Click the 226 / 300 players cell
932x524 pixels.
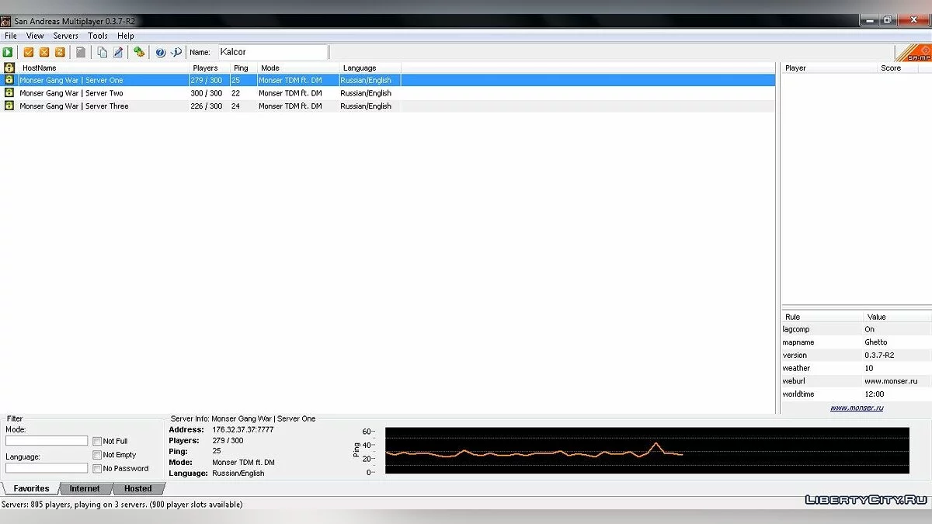206,106
